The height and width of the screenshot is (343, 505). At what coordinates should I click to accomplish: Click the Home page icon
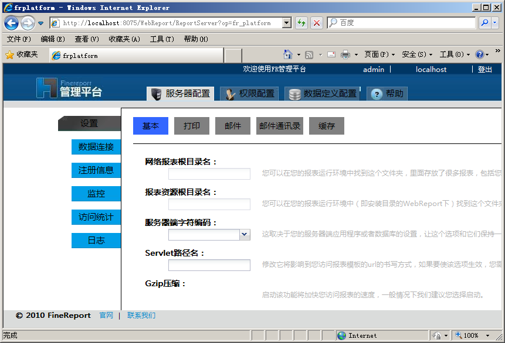point(287,54)
